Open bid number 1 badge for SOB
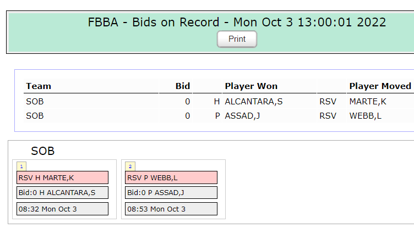This screenshot has height=239, width=414. pyautogui.click(x=21, y=166)
